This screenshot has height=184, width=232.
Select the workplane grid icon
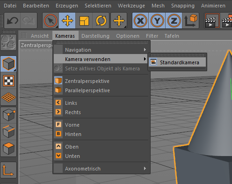[x=8, y=97]
